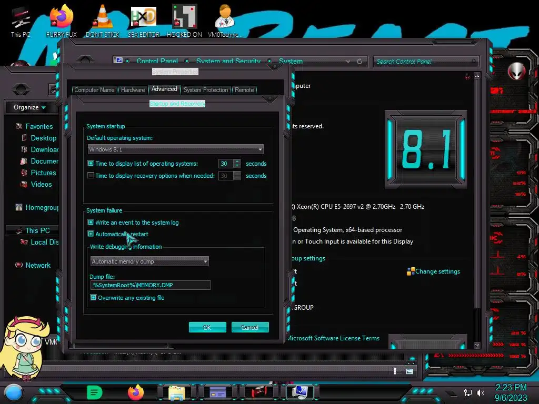Click Cancel in Startup and Recovery
Viewport: 539px width, 404px height.
coord(250,327)
